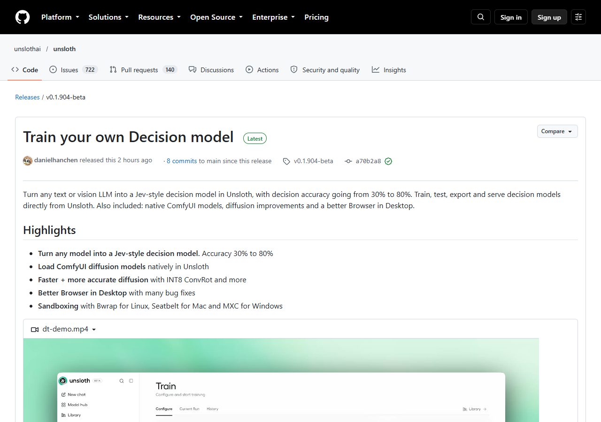Screen dimensions: 601x422
Task: Open the search magnifier in header
Action: (481, 17)
